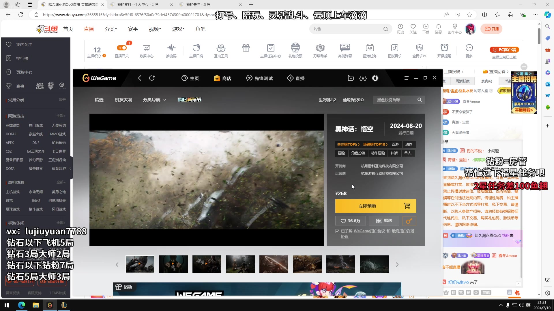Open 推流码 streamer tool
This screenshot has height=311, width=554.
(x=171, y=51)
